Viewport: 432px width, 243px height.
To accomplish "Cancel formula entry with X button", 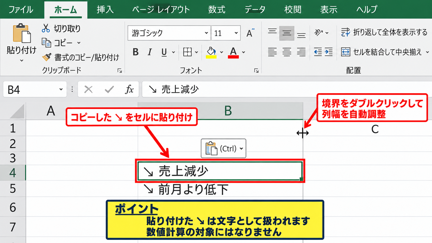I will (x=88, y=89).
